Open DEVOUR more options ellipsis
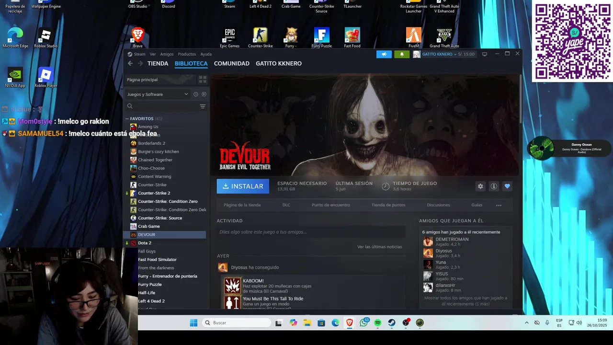This screenshot has height=345, width=613. [x=499, y=205]
